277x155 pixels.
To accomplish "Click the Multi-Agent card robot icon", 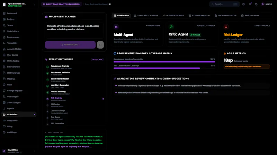I will pos(116,27).
